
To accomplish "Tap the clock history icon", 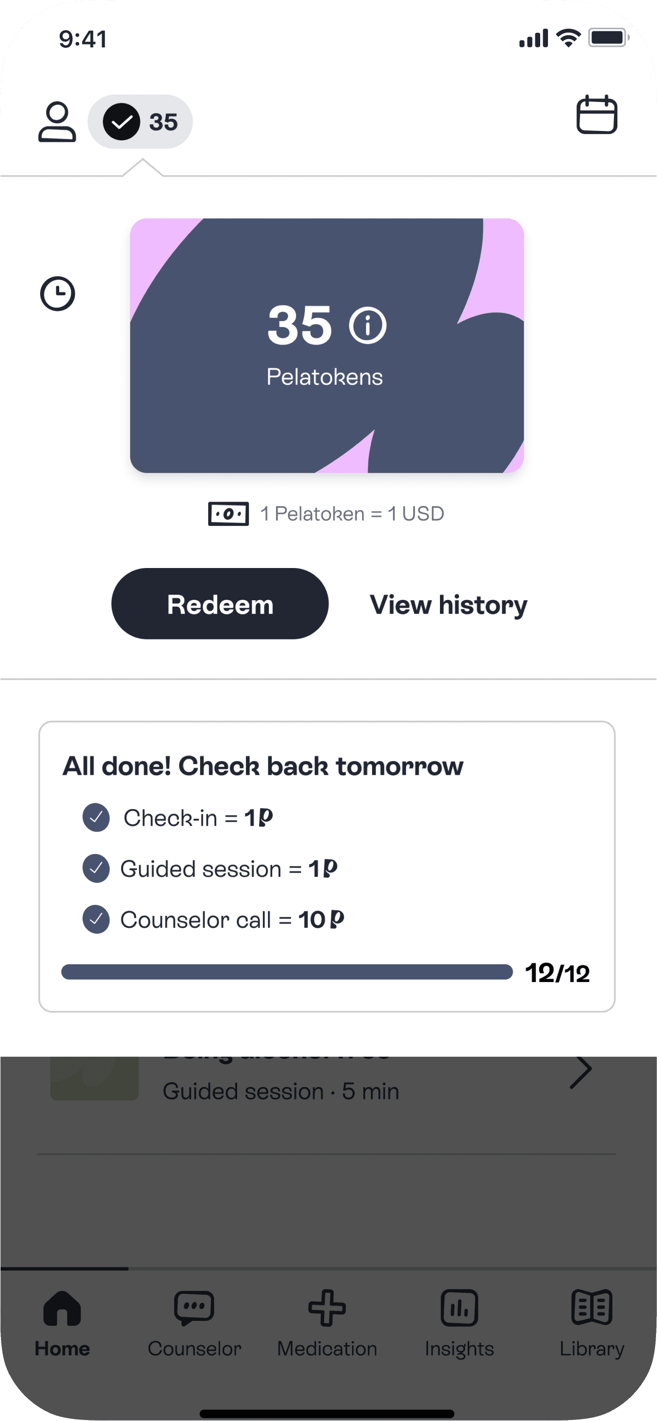I will coord(57,293).
